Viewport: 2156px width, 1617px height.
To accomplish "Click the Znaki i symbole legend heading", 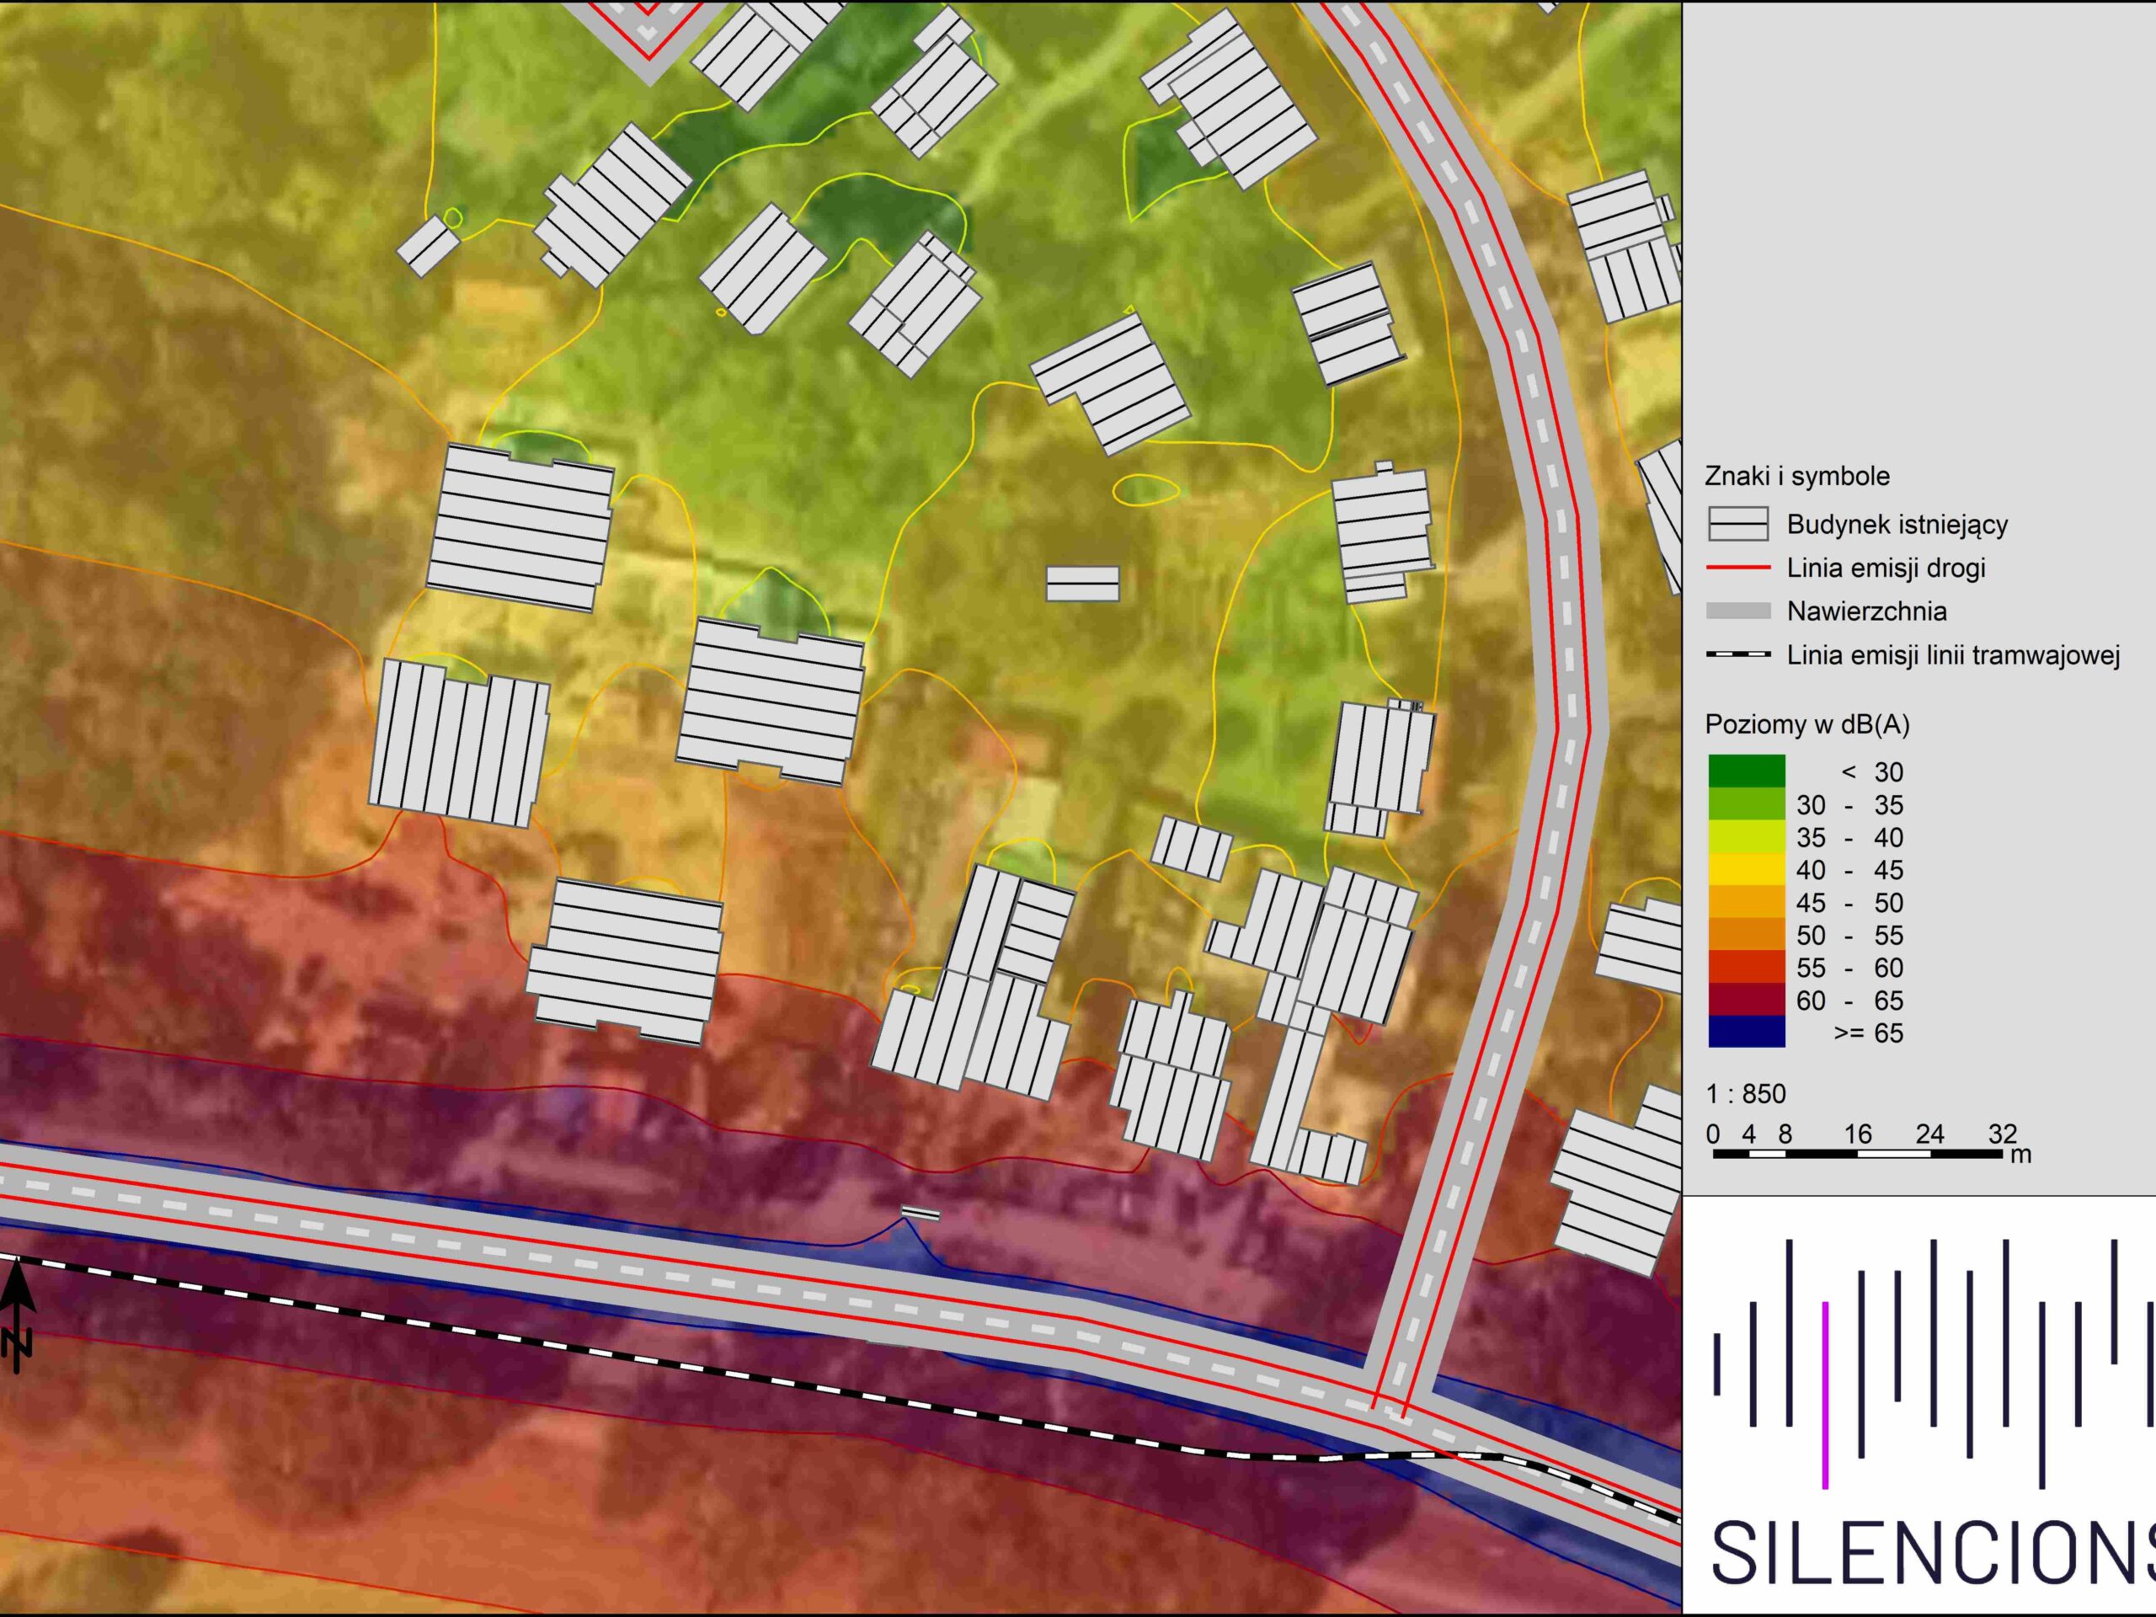I will click(1796, 477).
